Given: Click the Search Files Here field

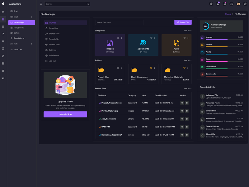Looking at the screenshot, I should tap(119, 22).
